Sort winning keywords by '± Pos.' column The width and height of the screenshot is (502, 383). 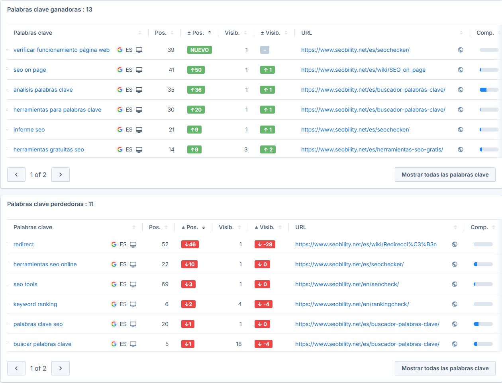tap(210, 33)
